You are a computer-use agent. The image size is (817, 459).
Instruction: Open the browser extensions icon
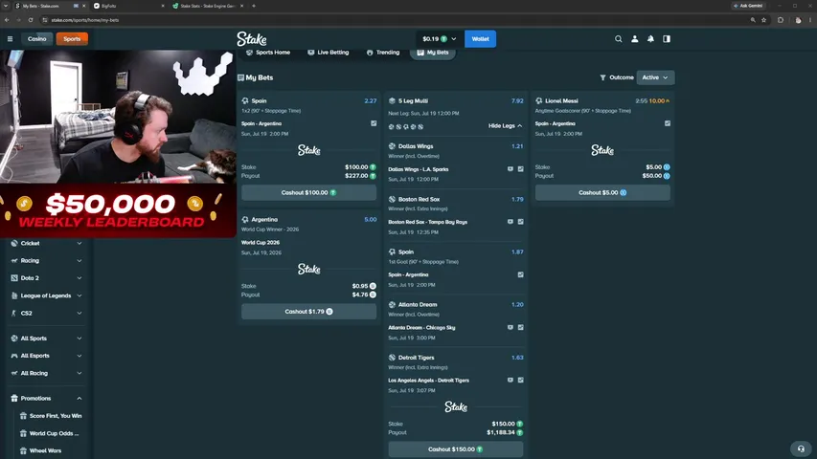point(781,20)
